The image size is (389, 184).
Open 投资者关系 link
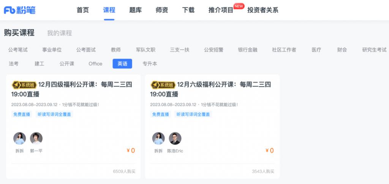coord(262,10)
